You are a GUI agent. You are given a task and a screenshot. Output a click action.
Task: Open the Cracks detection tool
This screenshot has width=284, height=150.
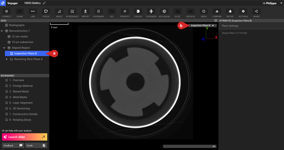[138, 13]
